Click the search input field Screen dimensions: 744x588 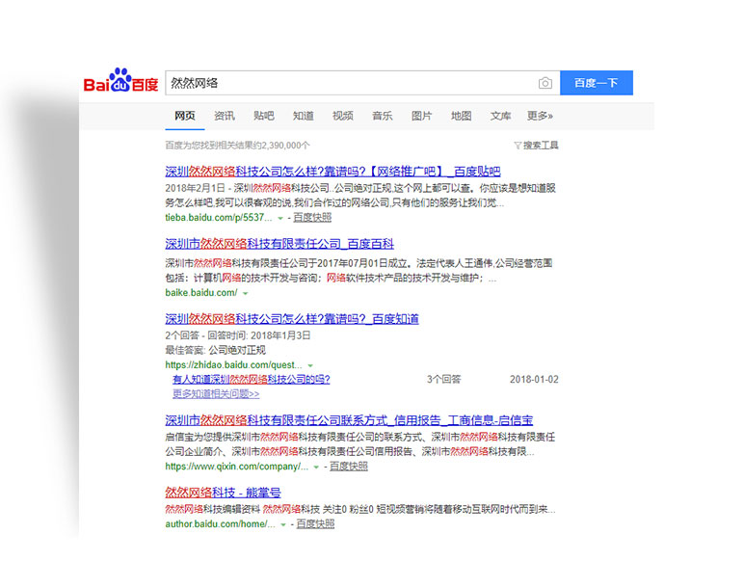(x=347, y=83)
